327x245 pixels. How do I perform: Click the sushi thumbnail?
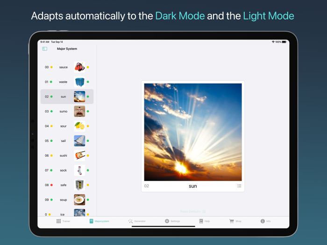click(79, 155)
